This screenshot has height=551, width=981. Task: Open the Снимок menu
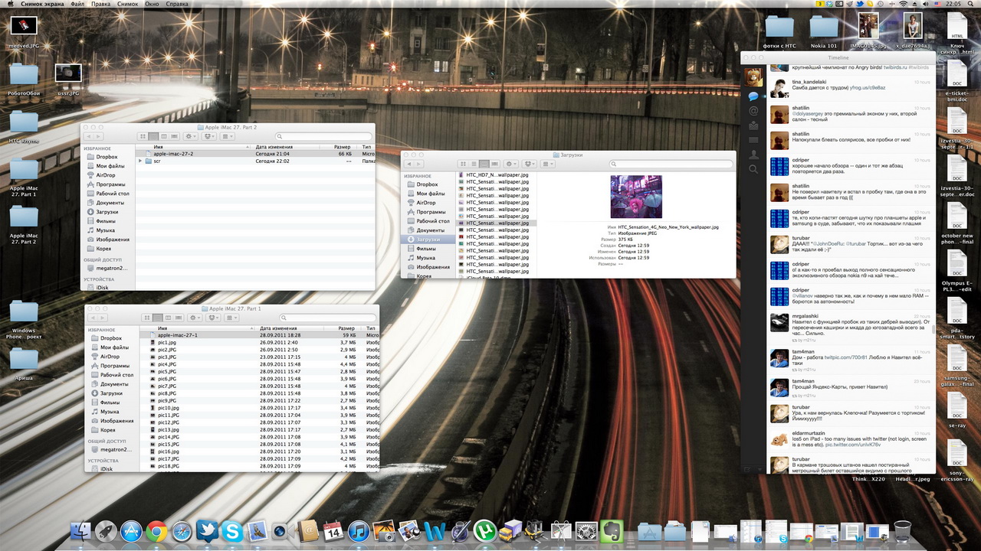(128, 4)
